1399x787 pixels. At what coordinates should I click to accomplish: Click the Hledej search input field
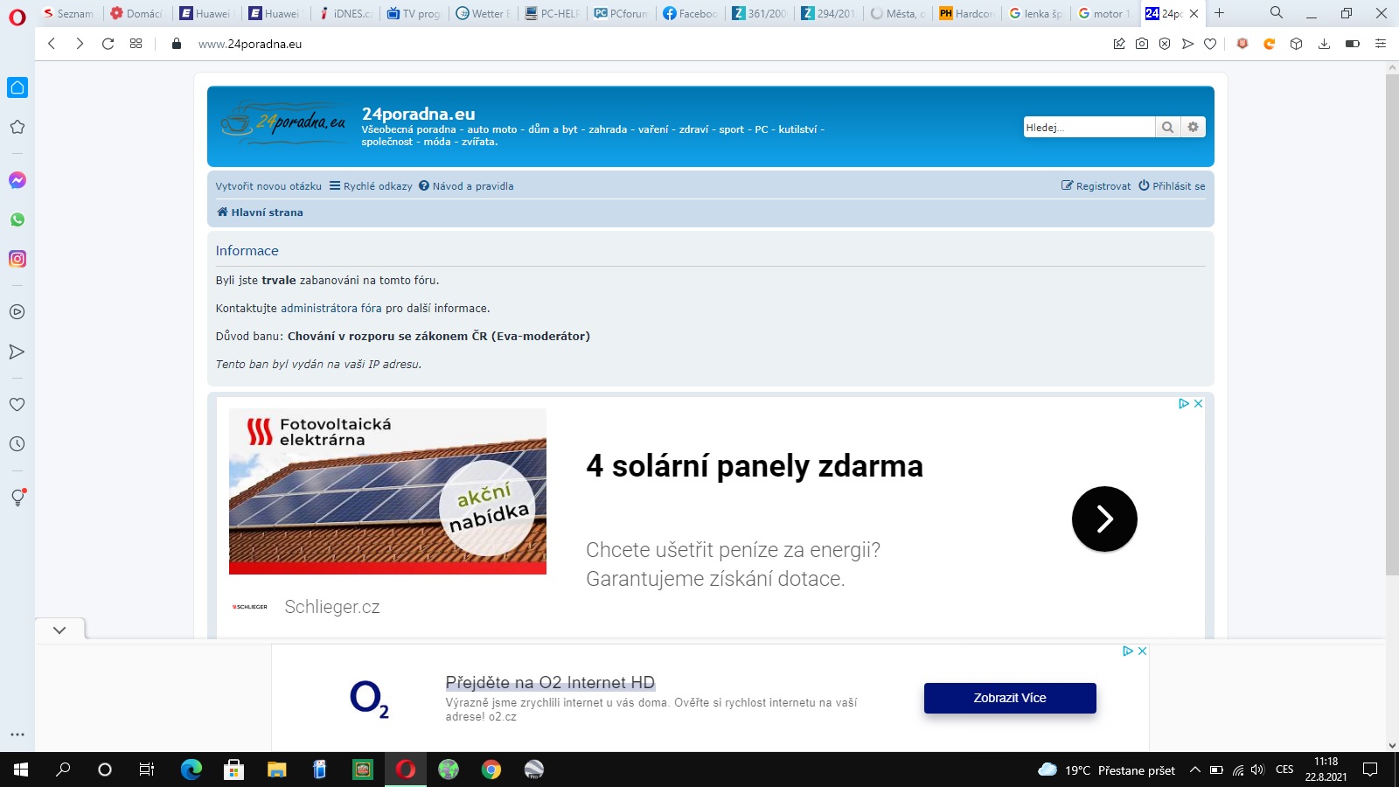pyautogui.click(x=1088, y=128)
